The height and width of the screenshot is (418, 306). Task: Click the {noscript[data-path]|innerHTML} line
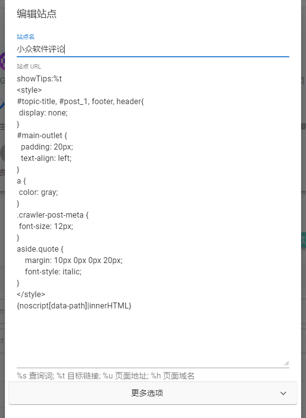coord(74,306)
